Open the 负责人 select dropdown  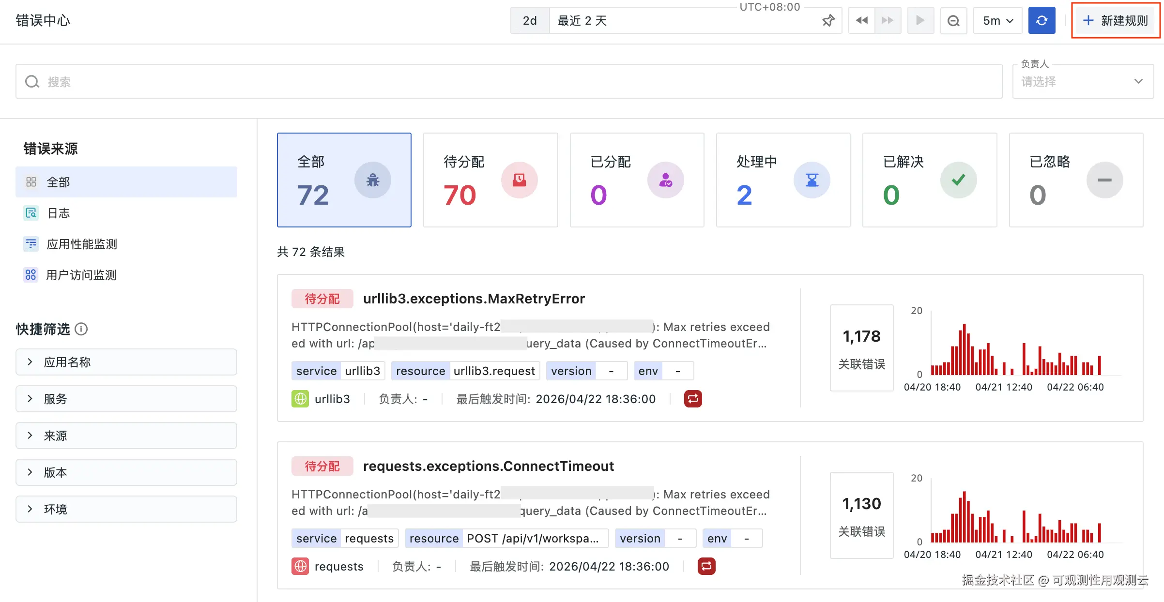(x=1083, y=81)
